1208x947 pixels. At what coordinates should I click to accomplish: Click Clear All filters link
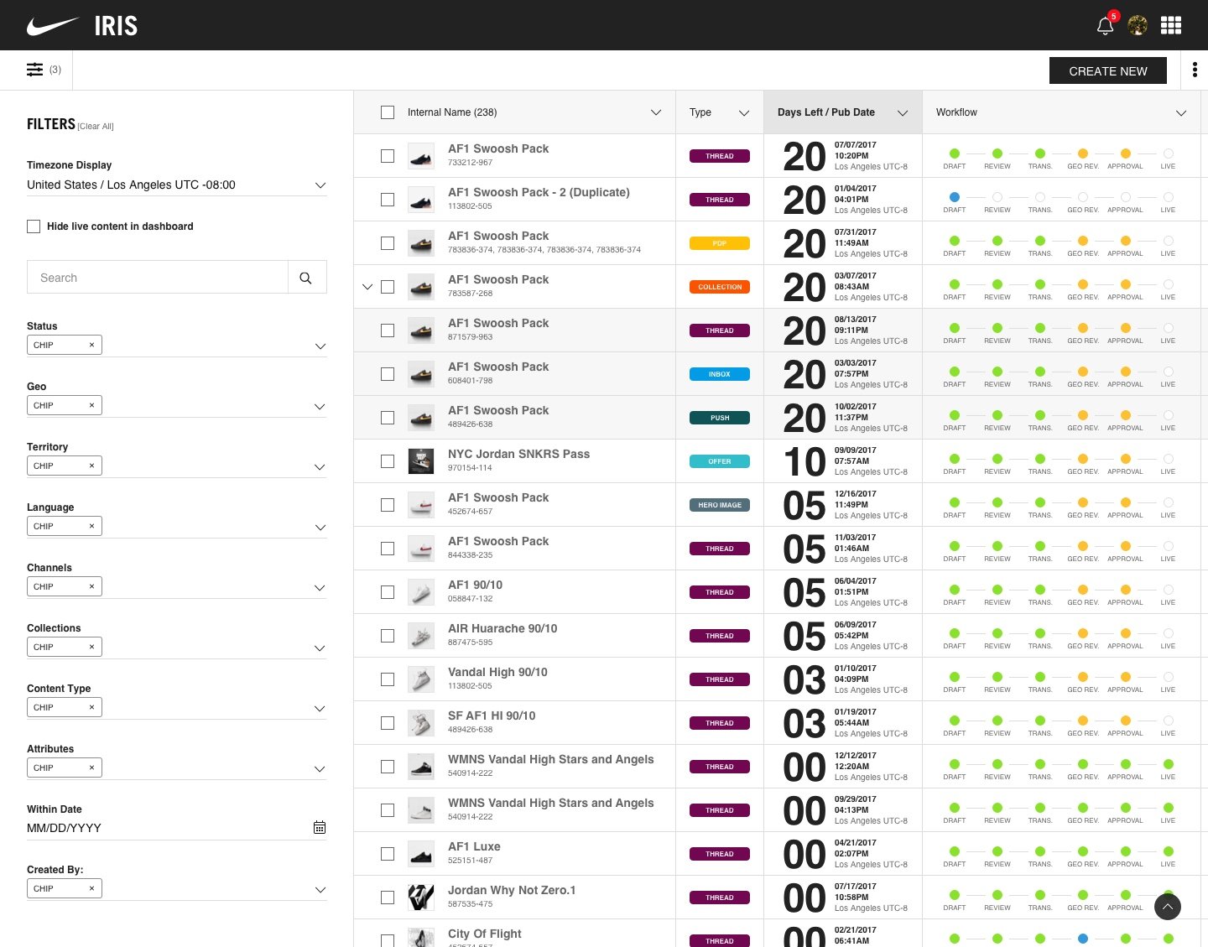[96, 127]
